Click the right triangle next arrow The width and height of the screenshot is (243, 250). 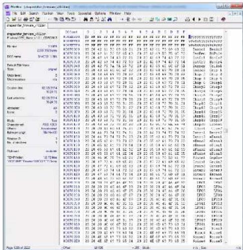click(x=199, y=19)
